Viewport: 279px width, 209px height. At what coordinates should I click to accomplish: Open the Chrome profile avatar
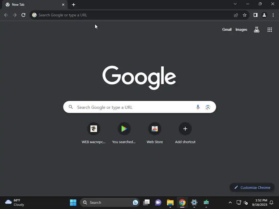click(x=264, y=15)
